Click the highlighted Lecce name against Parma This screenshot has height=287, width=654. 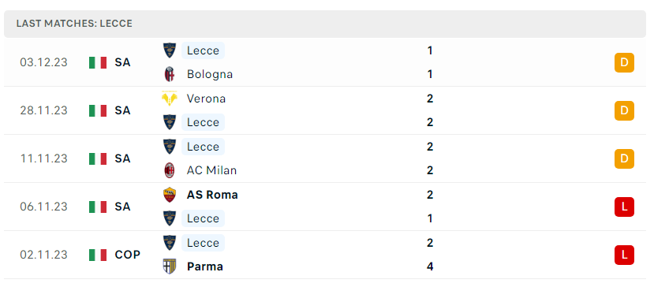[x=203, y=243]
